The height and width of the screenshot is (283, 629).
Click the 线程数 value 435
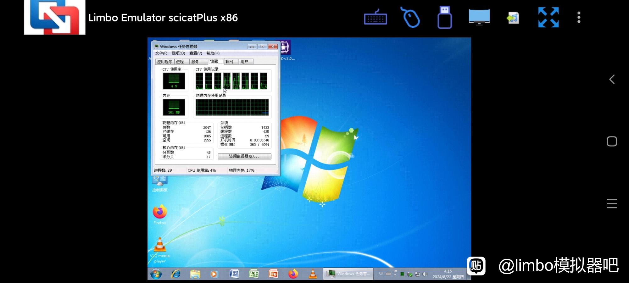[x=266, y=132]
